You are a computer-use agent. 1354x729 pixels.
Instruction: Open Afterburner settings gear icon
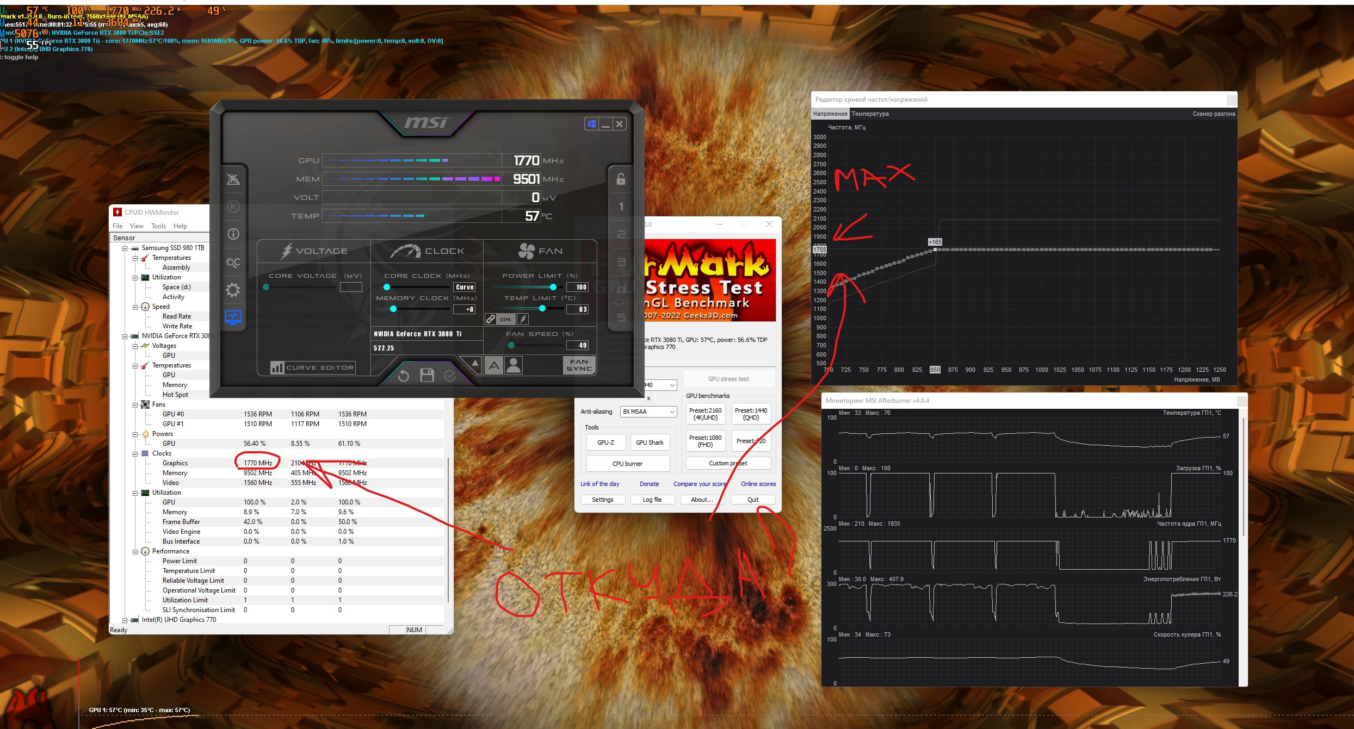click(233, 290)
